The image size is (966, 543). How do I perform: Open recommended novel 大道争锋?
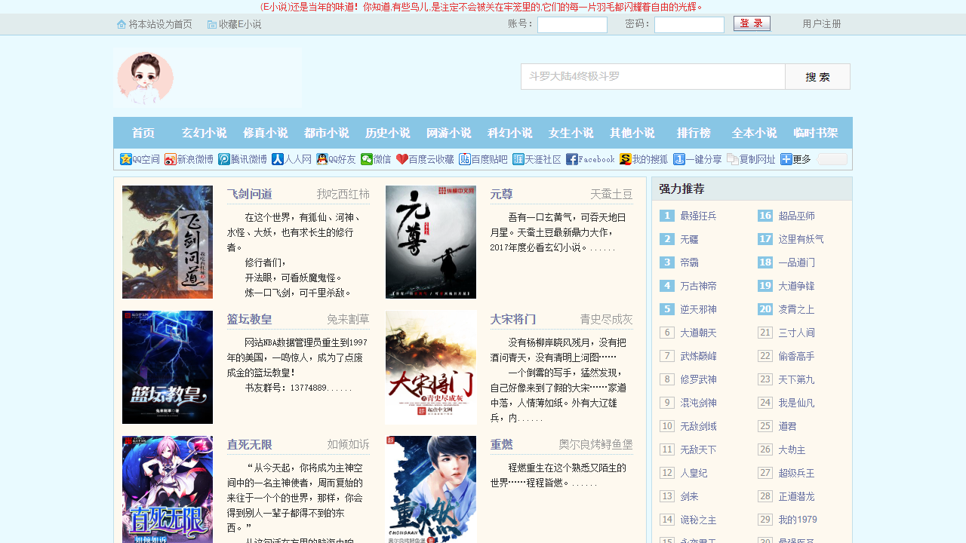tap(797, 286)
